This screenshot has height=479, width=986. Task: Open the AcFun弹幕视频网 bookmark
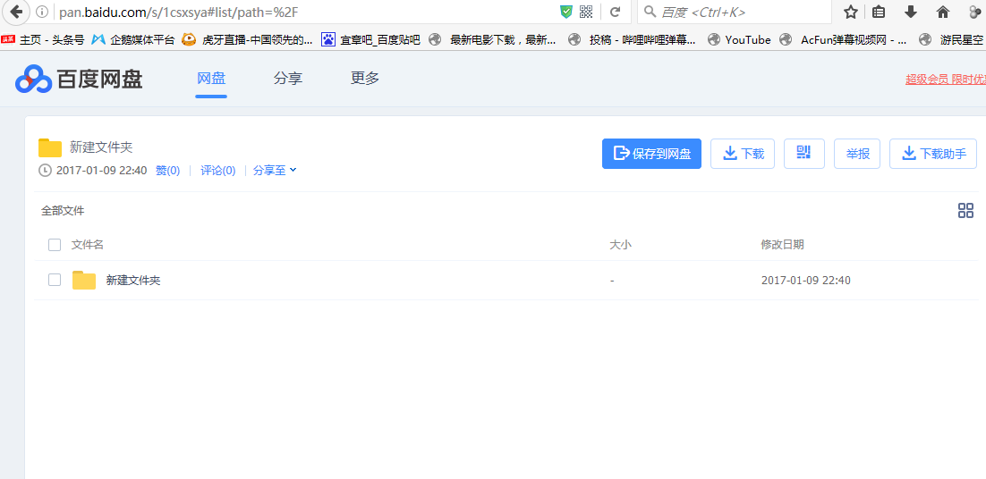tap(843, 39)
